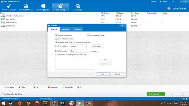Click Add custom folder button
Screen dimensions: 189x106
(105, 59)
